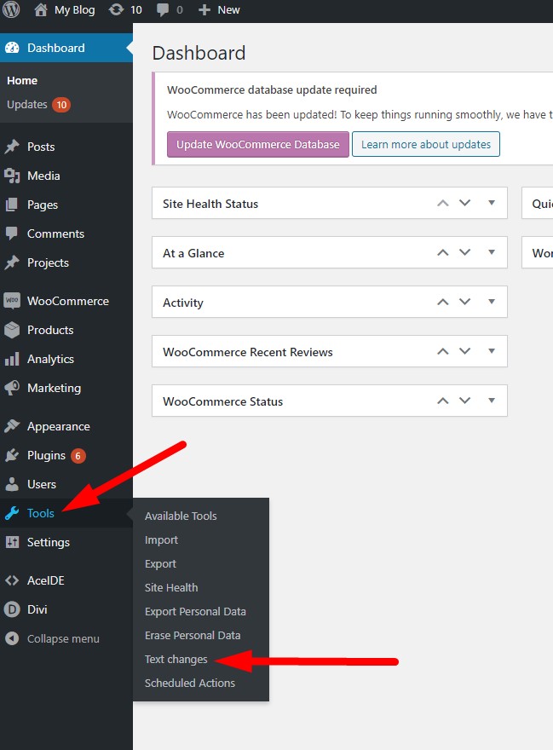Click the Divi D icon
This screenshot has height=750, width=553.
[12, 609]
